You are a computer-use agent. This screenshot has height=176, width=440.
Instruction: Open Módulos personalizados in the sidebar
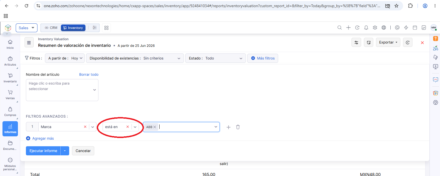coord(10,164)
